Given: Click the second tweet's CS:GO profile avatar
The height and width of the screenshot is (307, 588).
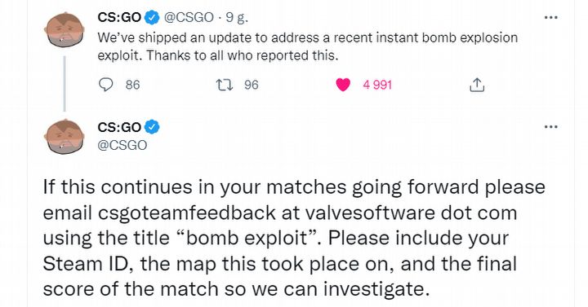Looking at the screenshot, I should (x=65, y=136).
